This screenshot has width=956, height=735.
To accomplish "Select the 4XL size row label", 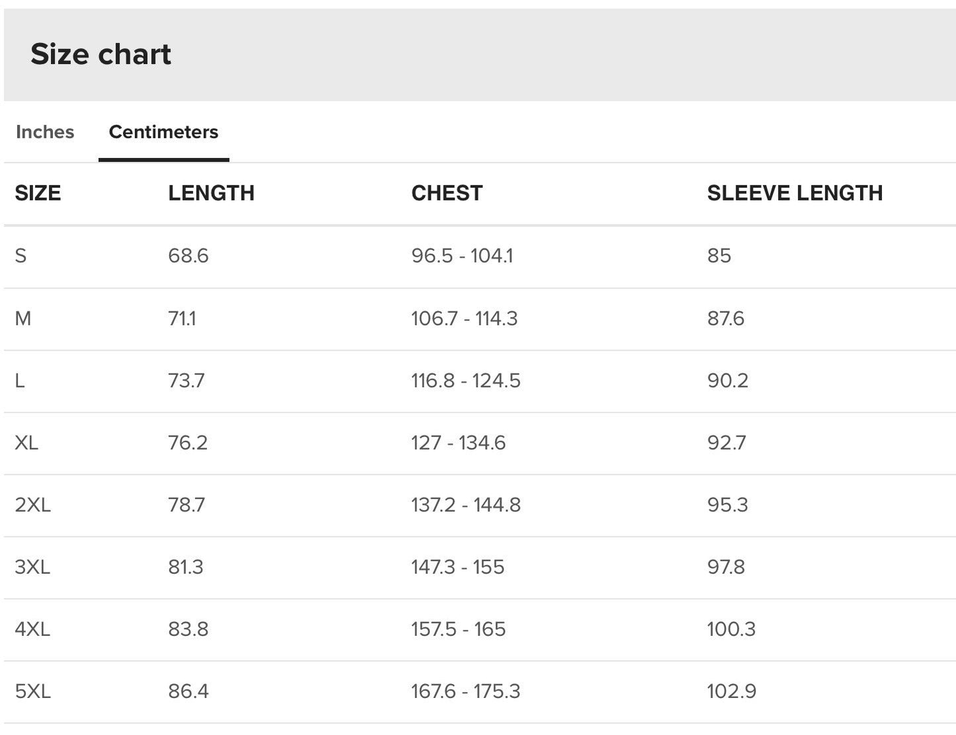I will click(x=32, y=629).
